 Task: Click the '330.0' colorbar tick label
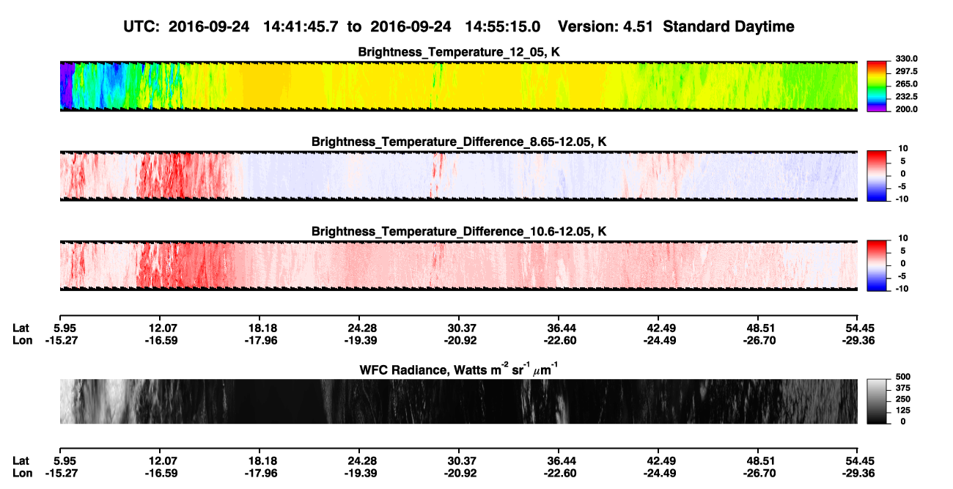coord(907,59)
